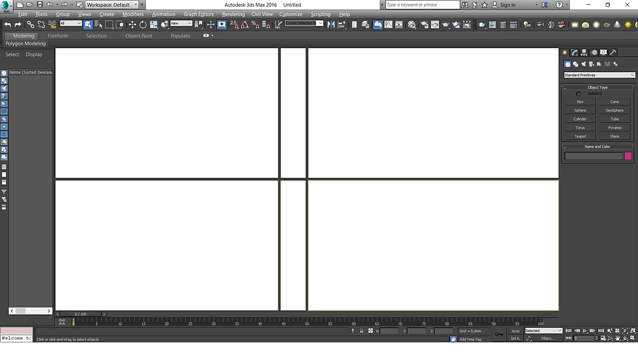638x359 pixels.
Task: Activate Select and Rotate tool
Action: pyautogui.click(x=143, y=25)
